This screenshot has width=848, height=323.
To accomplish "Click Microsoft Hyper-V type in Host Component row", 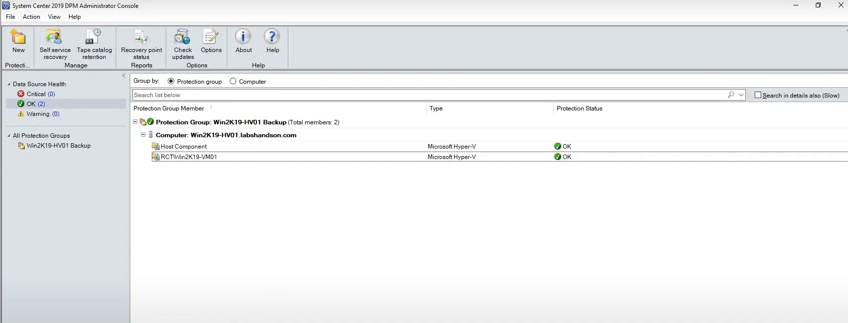I will pyautogui.click(x=452, y=146).
